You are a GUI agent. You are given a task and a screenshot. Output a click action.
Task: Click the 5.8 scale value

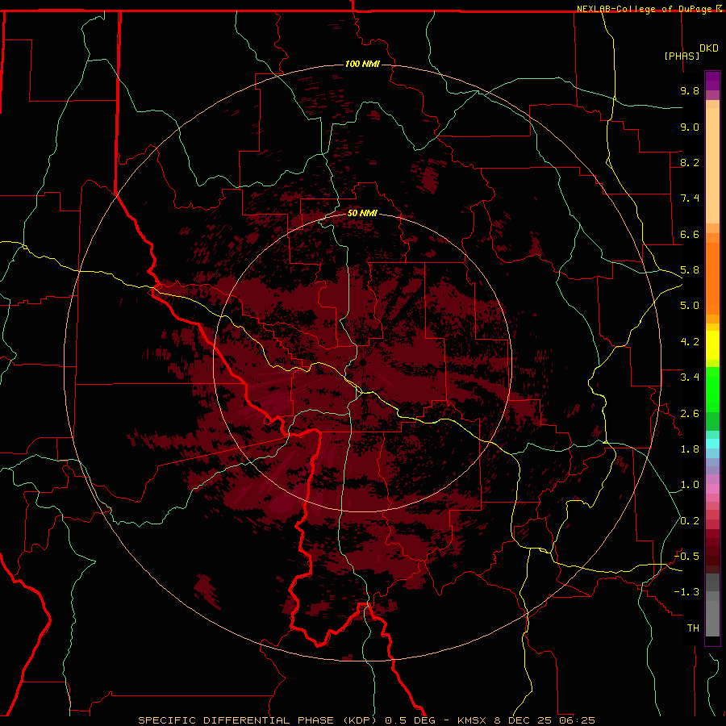coord(690,270)
